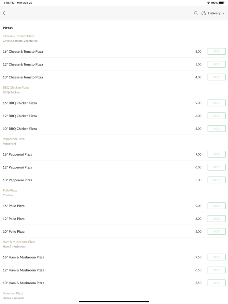Image resolution: width=228 pixels, height=304 pixels.
Task: Tap the Pizzas section header
Action: [8, 28]
